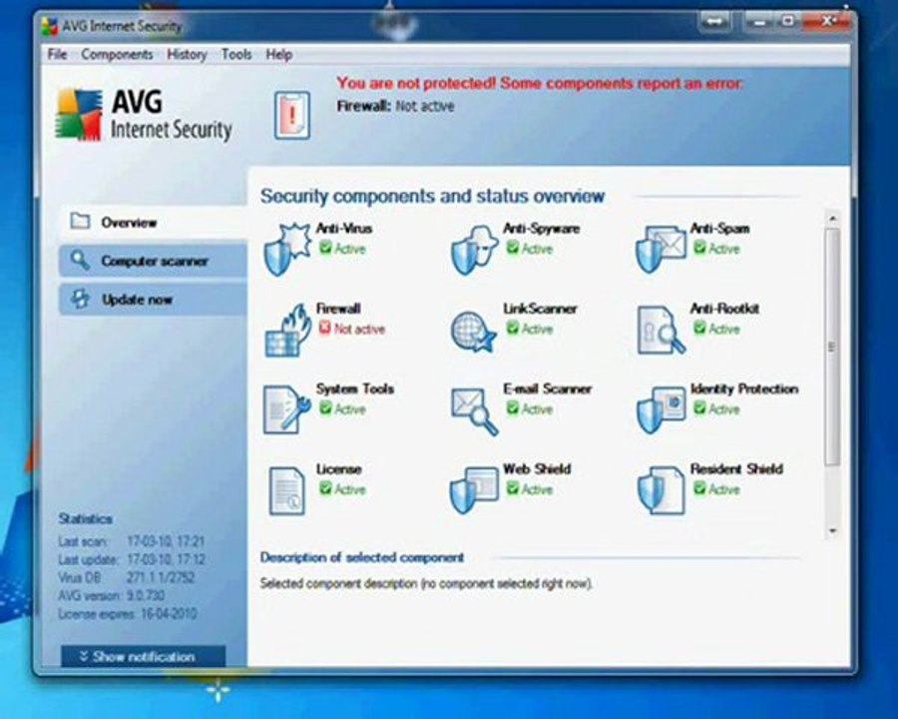Select the Web Shield label
The width and height of the screenshot is (898, 719).
[537, 469]
